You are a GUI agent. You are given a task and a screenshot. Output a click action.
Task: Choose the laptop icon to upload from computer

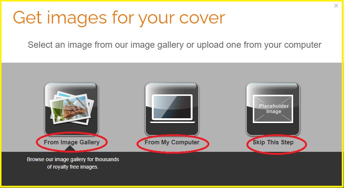(172, 109)
